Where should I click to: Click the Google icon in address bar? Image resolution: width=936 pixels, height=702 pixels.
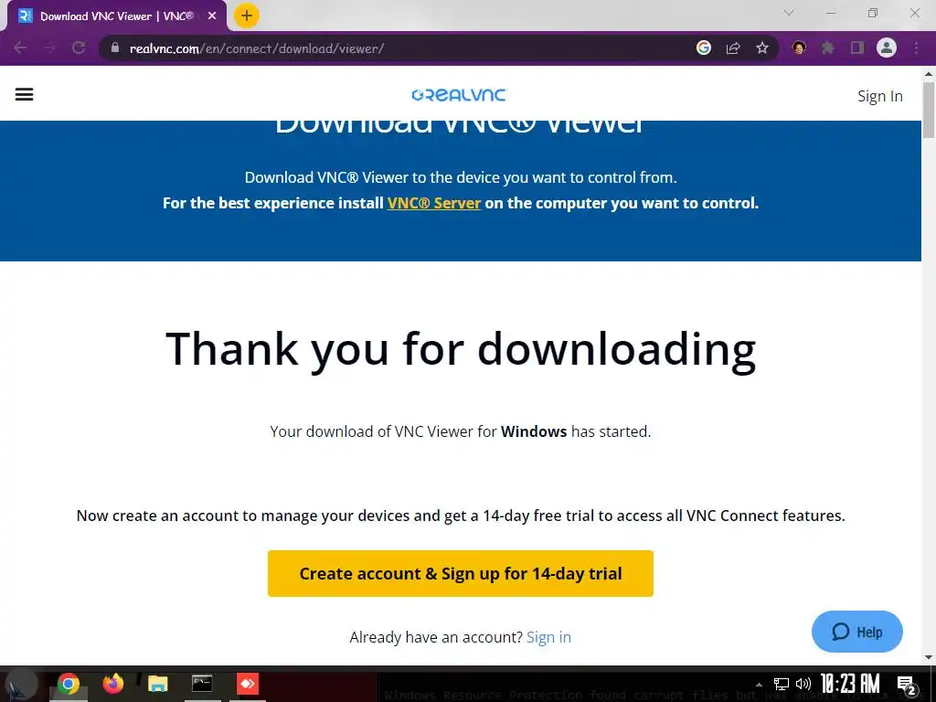click(704, 48)
